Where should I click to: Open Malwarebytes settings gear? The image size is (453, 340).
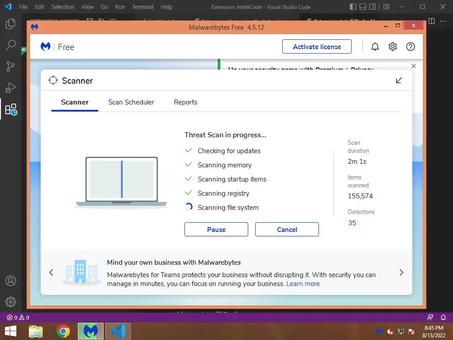pyautogui.click(x=393, y=46)
